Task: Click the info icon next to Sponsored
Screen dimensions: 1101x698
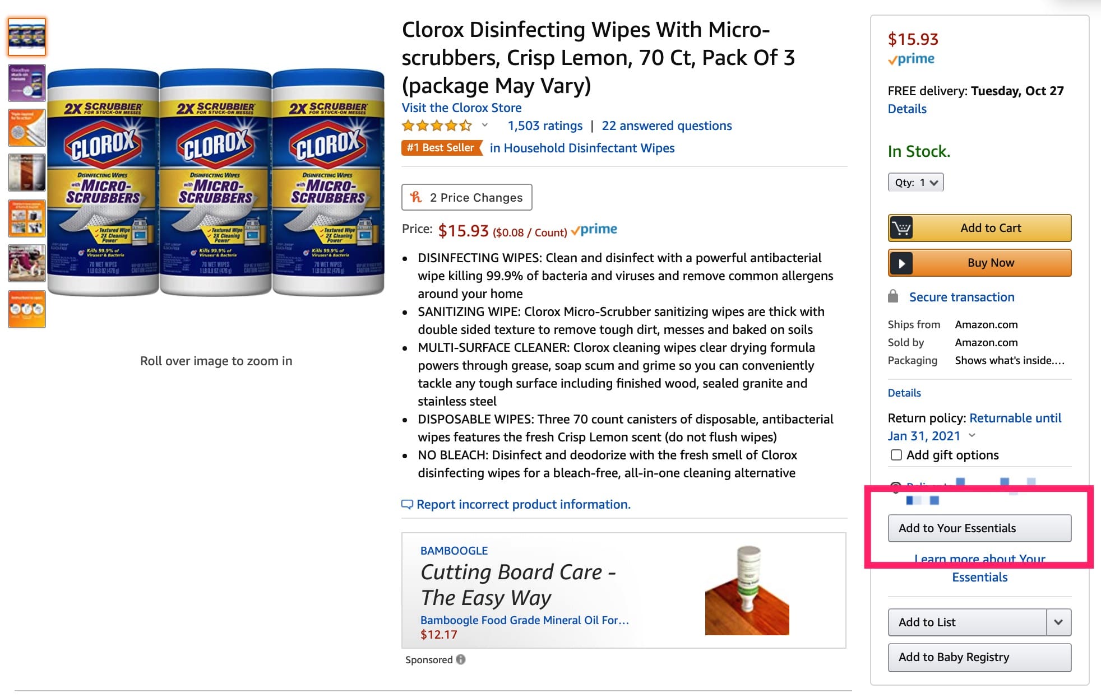Action: [461, 660]
